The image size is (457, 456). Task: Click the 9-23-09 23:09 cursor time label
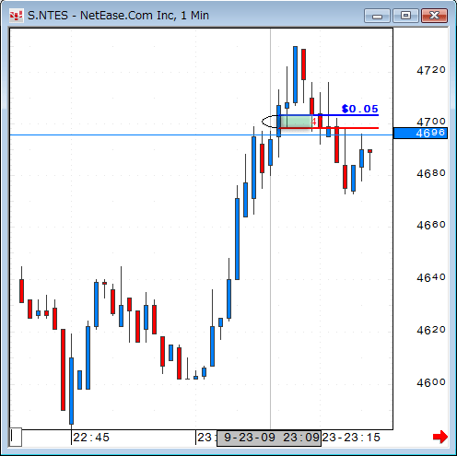tap(269, 438)
